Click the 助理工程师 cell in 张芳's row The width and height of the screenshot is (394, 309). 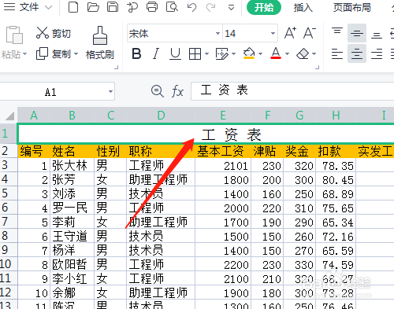click(161, 179)
